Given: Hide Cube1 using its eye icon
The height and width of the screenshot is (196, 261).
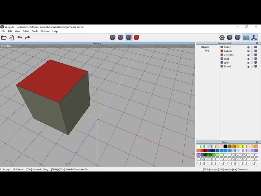Looking at the screenshot, I should (x=248, y=47).
